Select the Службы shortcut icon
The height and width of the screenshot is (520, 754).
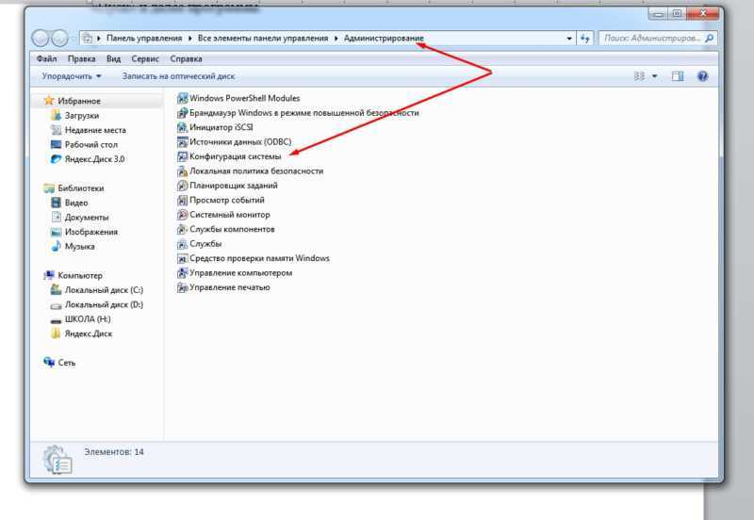tap(182, 244)
